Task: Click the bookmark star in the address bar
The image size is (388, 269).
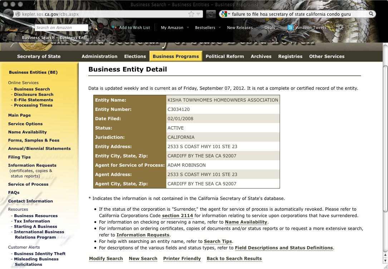Action: (x=191, y=14)
